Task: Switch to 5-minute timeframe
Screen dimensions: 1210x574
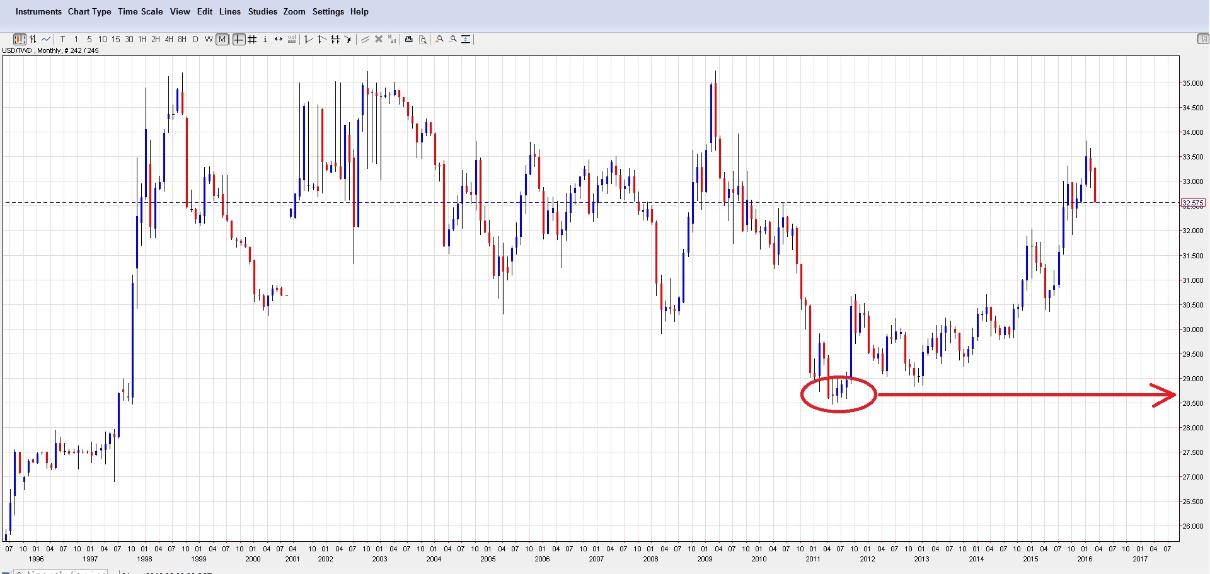Action: (89, 39)
